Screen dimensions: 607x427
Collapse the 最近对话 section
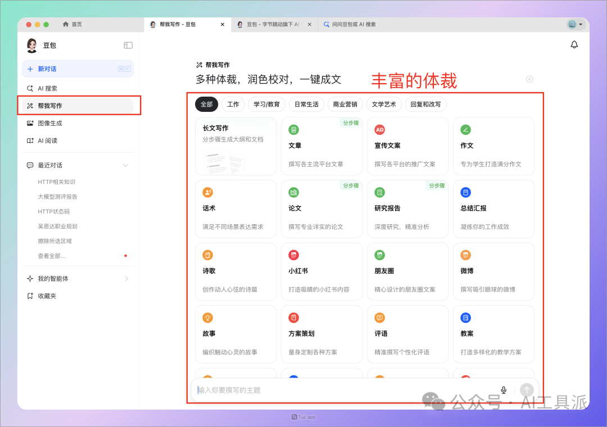[x=125, y=165]
